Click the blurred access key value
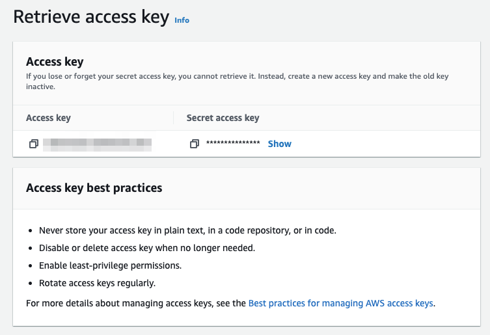This screenshot has height=335, width=490. click(98, 144)
